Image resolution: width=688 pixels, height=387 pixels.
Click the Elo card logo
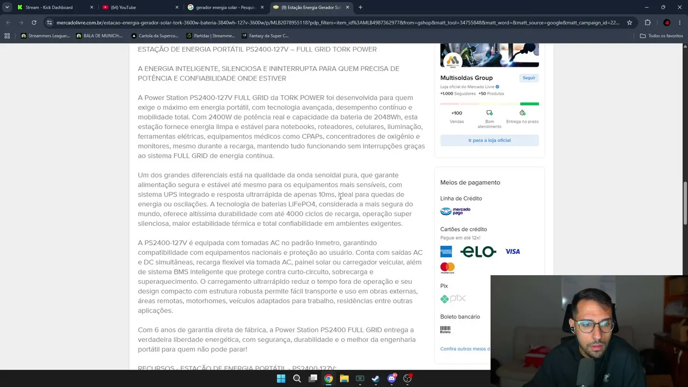pyautogui.click(x=478, y=252)
